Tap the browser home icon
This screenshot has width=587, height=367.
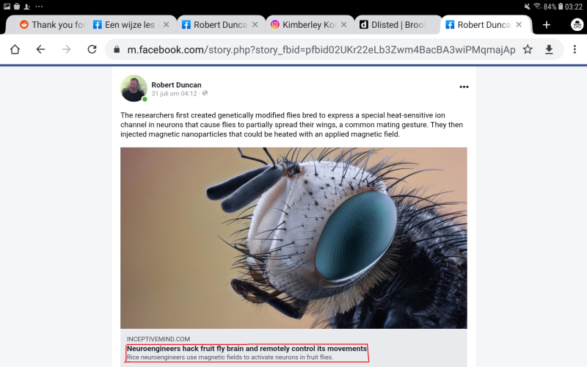click(x=15, y=49)
